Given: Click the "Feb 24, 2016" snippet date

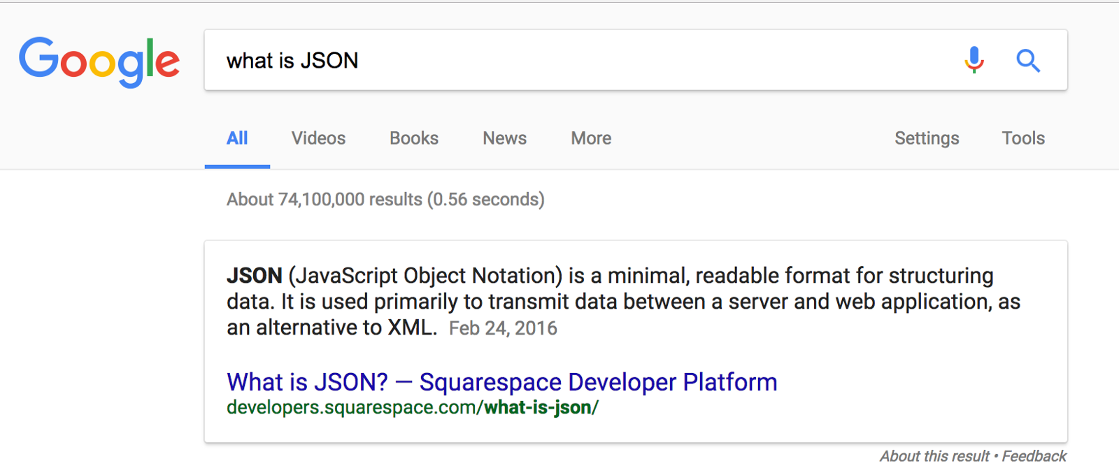Looking at the screenshot, I should 503,328.
